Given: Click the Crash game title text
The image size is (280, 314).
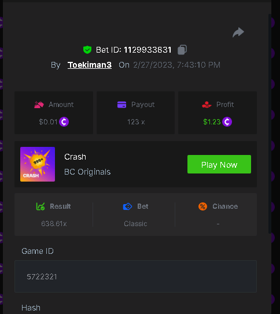Looking at the screenshot, I should [75, 157].
